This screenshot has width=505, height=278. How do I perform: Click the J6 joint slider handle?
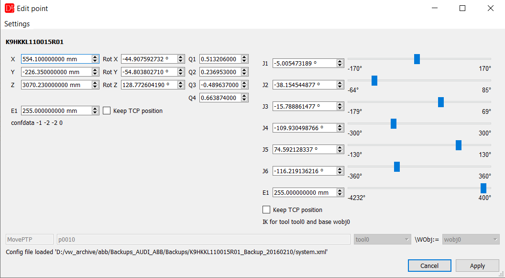coord(397,167)
